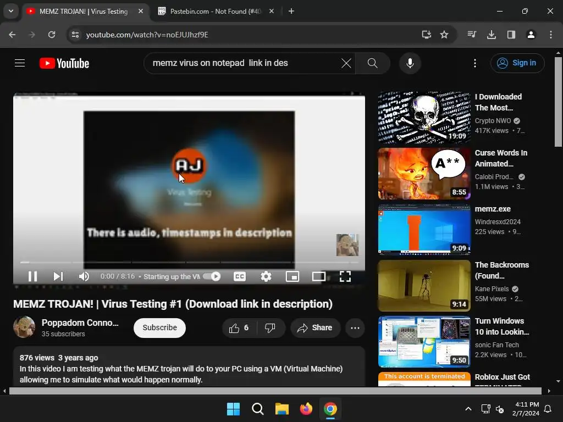The width and height of the screenshot is (563, 422).
Task: Open the 'I Downloaded The Most' video thumbnail
Action: 424,118
